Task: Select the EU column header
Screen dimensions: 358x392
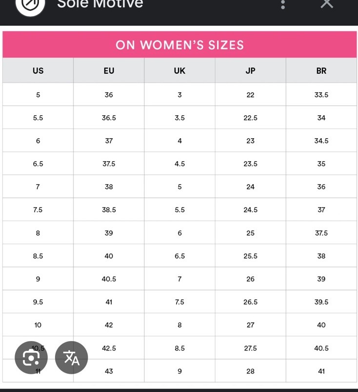Action: click(x=109, y=70)
